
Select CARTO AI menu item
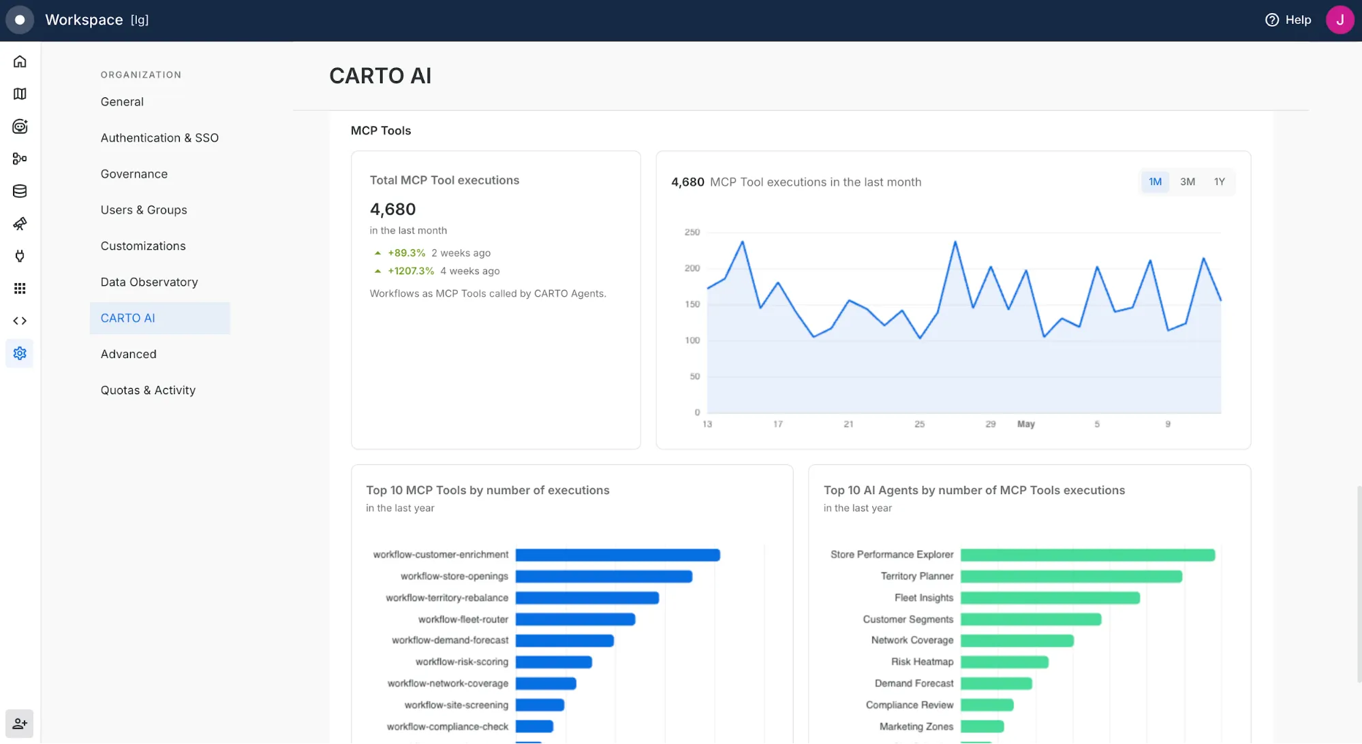coord(159,318)
